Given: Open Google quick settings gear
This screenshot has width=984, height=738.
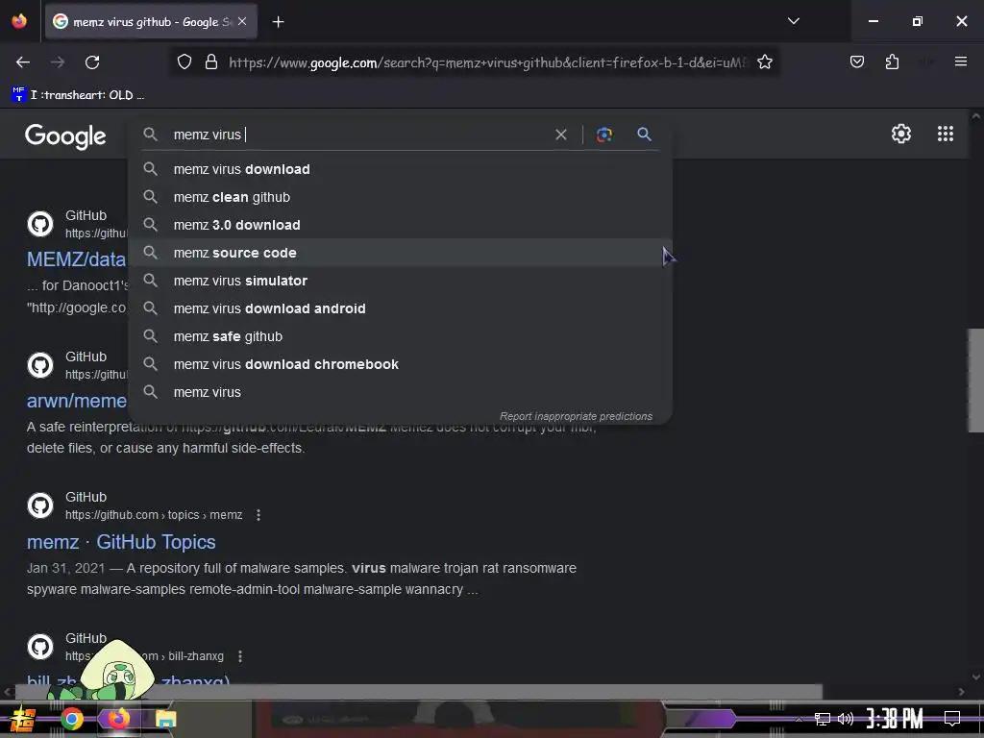Looking at the screenshot, I should pyautogui.click(x=901, y=134).
